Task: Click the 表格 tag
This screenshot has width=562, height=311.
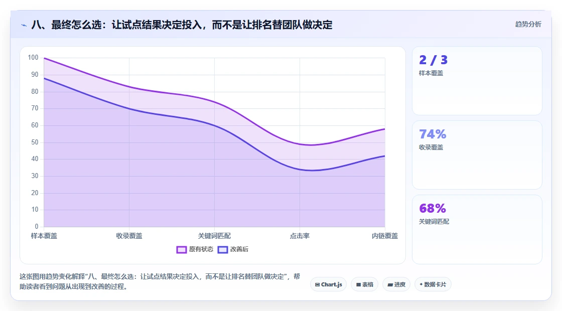Action: pos(364,284)
